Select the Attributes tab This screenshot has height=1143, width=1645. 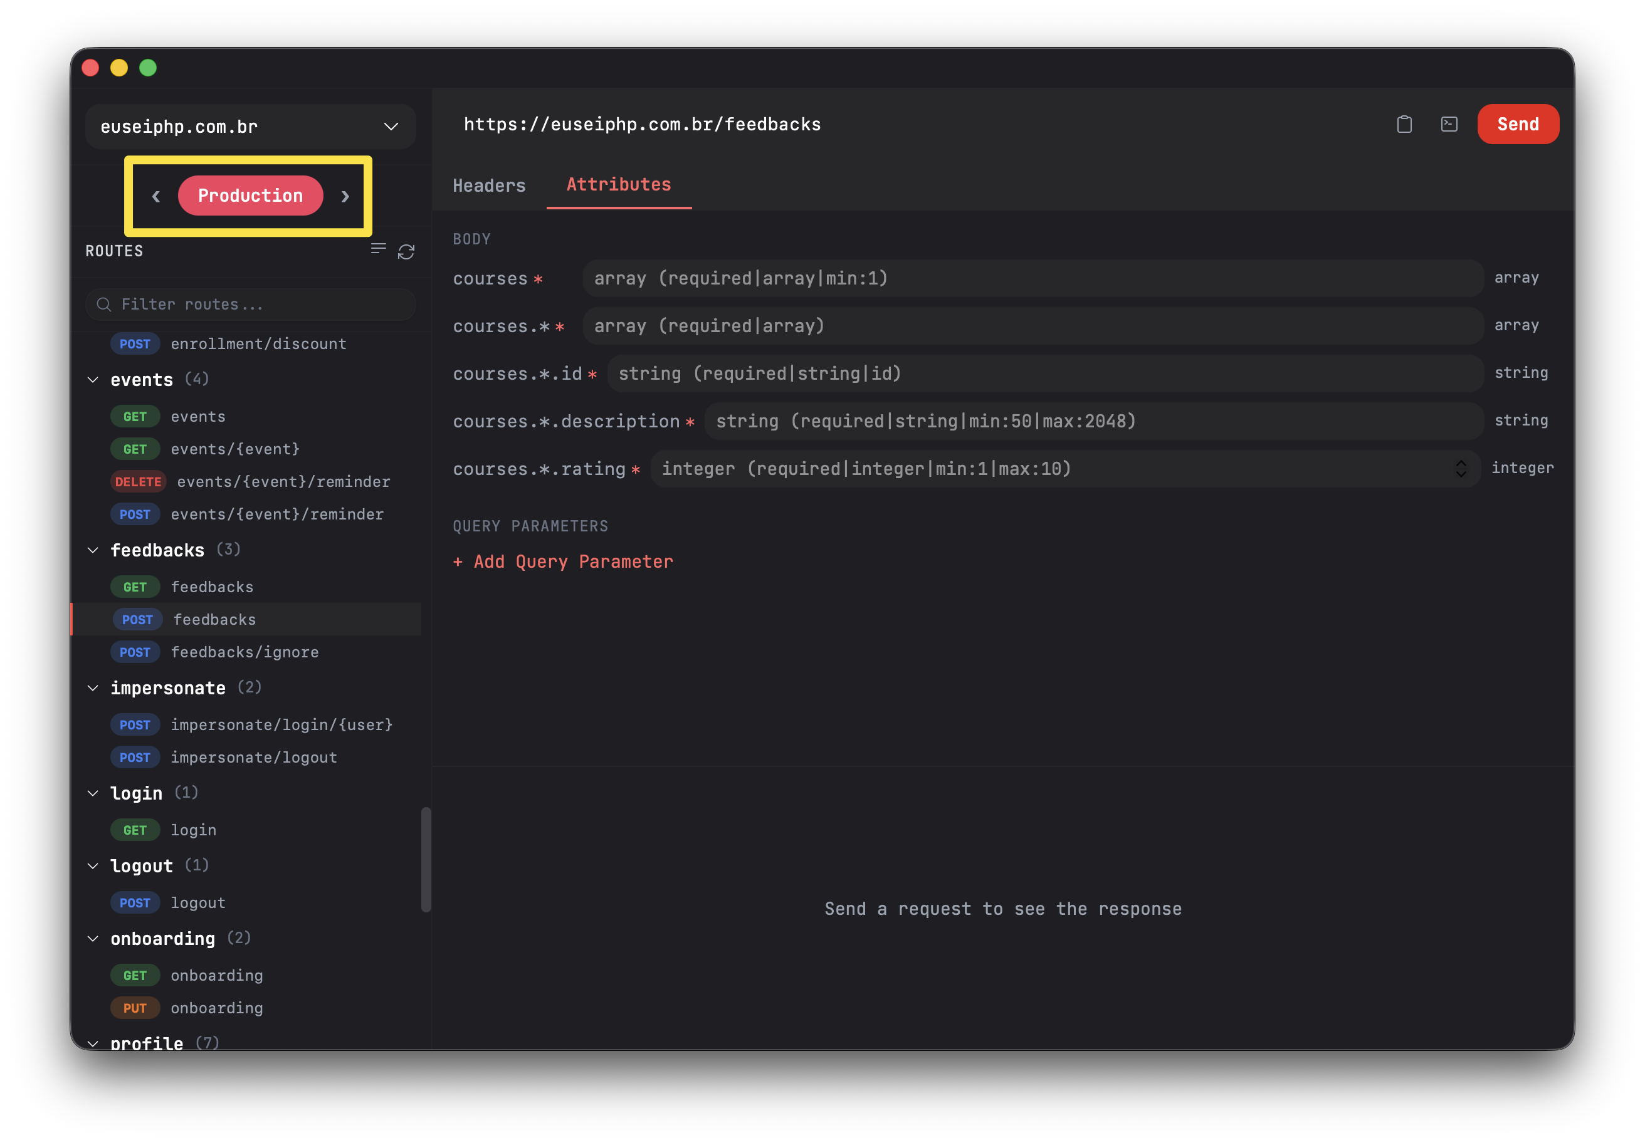point(618,185)
